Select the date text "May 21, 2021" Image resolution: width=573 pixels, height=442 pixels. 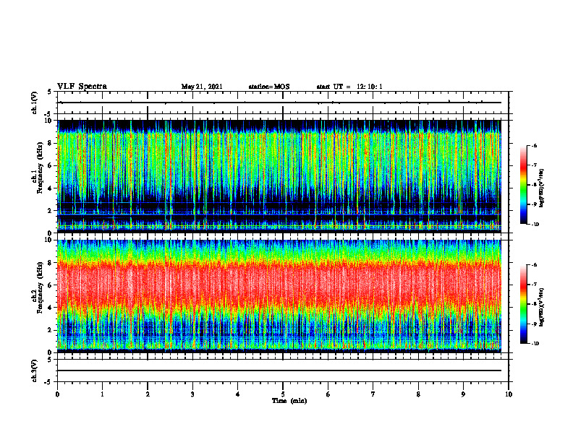click(202, 87)
